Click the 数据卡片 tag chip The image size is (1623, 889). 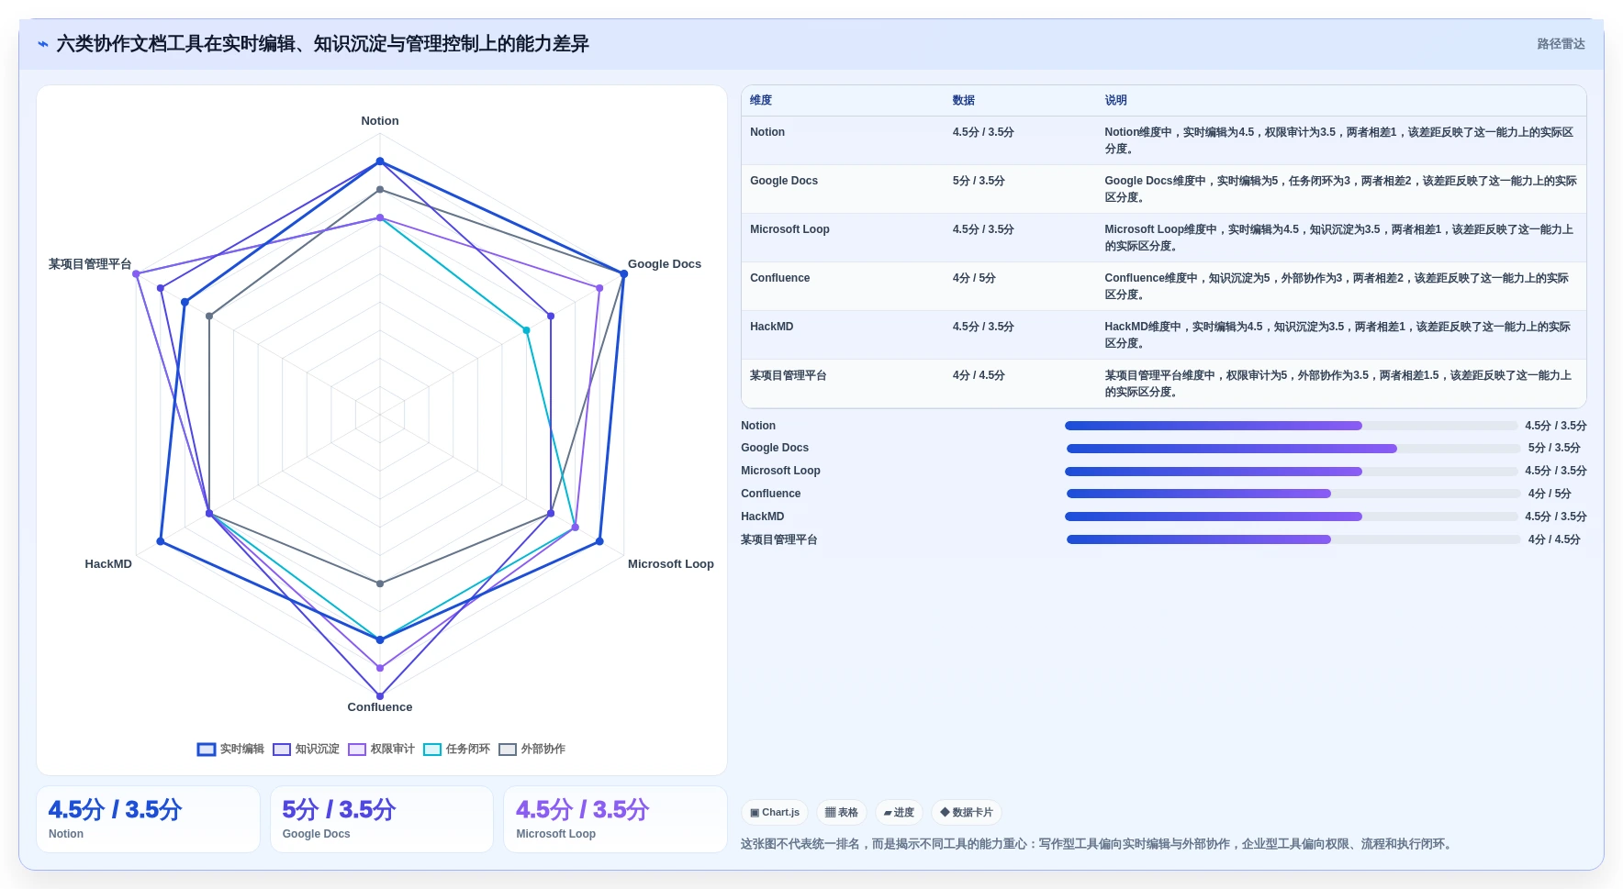click(x=967, y=813)
